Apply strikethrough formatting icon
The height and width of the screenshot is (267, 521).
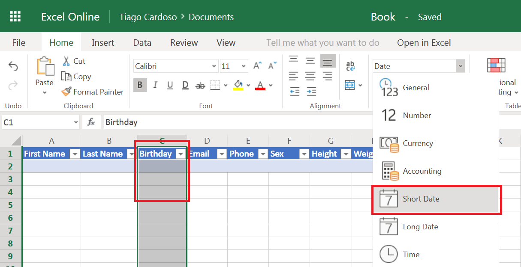(x=200, y=86)
